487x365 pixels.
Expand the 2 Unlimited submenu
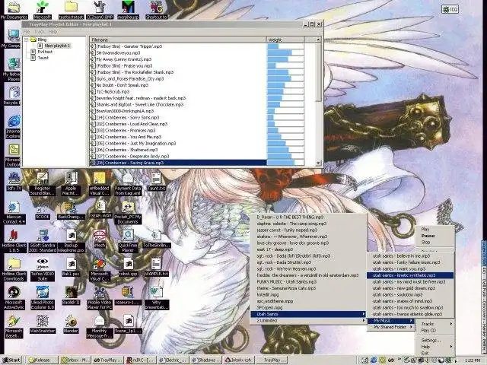pyautogui.click(x=309, y=321)
